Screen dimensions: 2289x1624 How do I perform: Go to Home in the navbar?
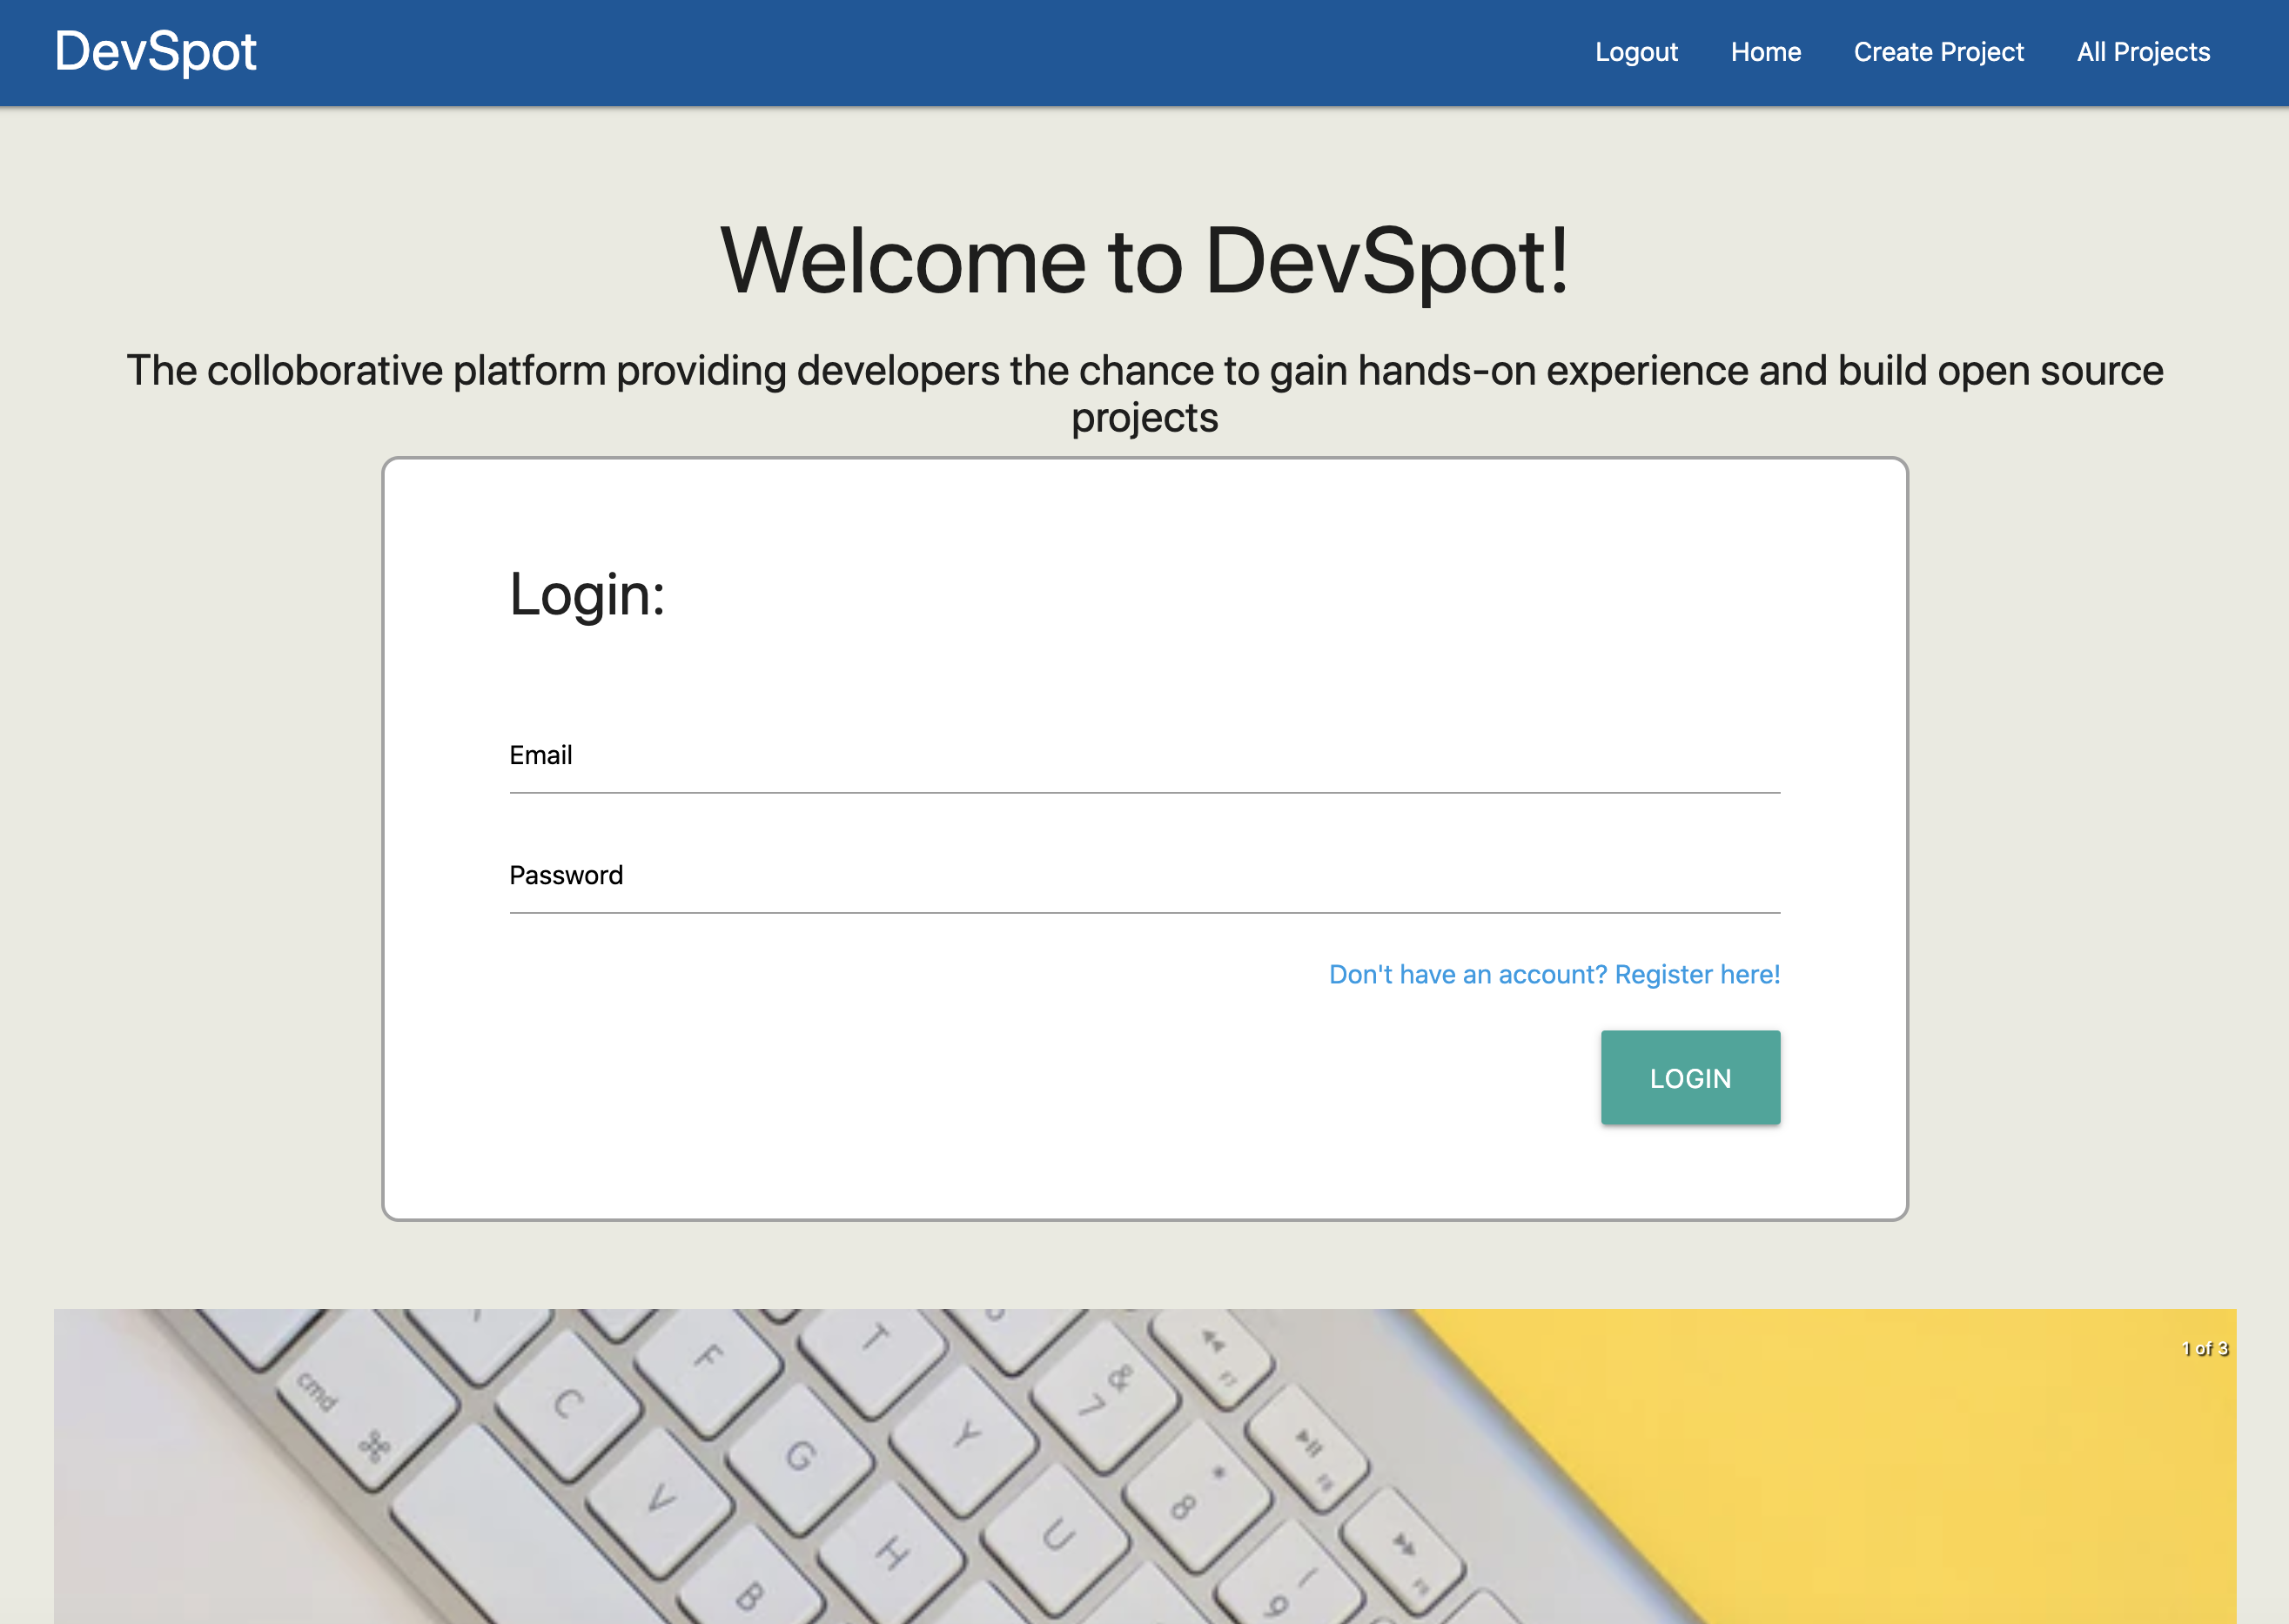[x=1765, y=52]
